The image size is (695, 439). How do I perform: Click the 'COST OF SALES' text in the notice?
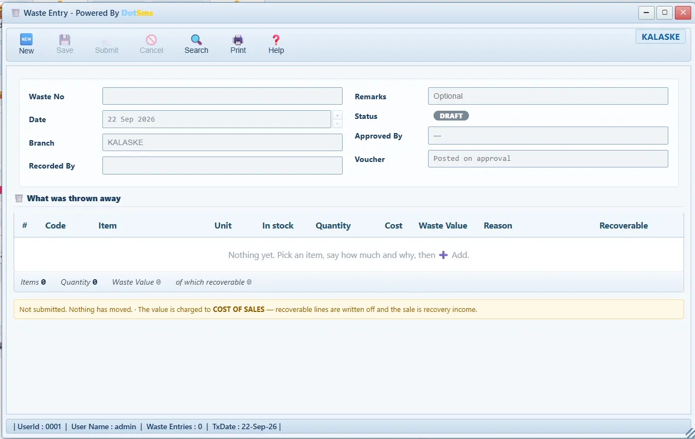(x=239, y=309)
